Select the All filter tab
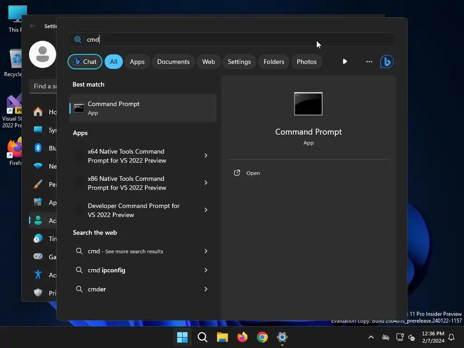The height and width of the screenshot is (348, 464). point(114,62)
